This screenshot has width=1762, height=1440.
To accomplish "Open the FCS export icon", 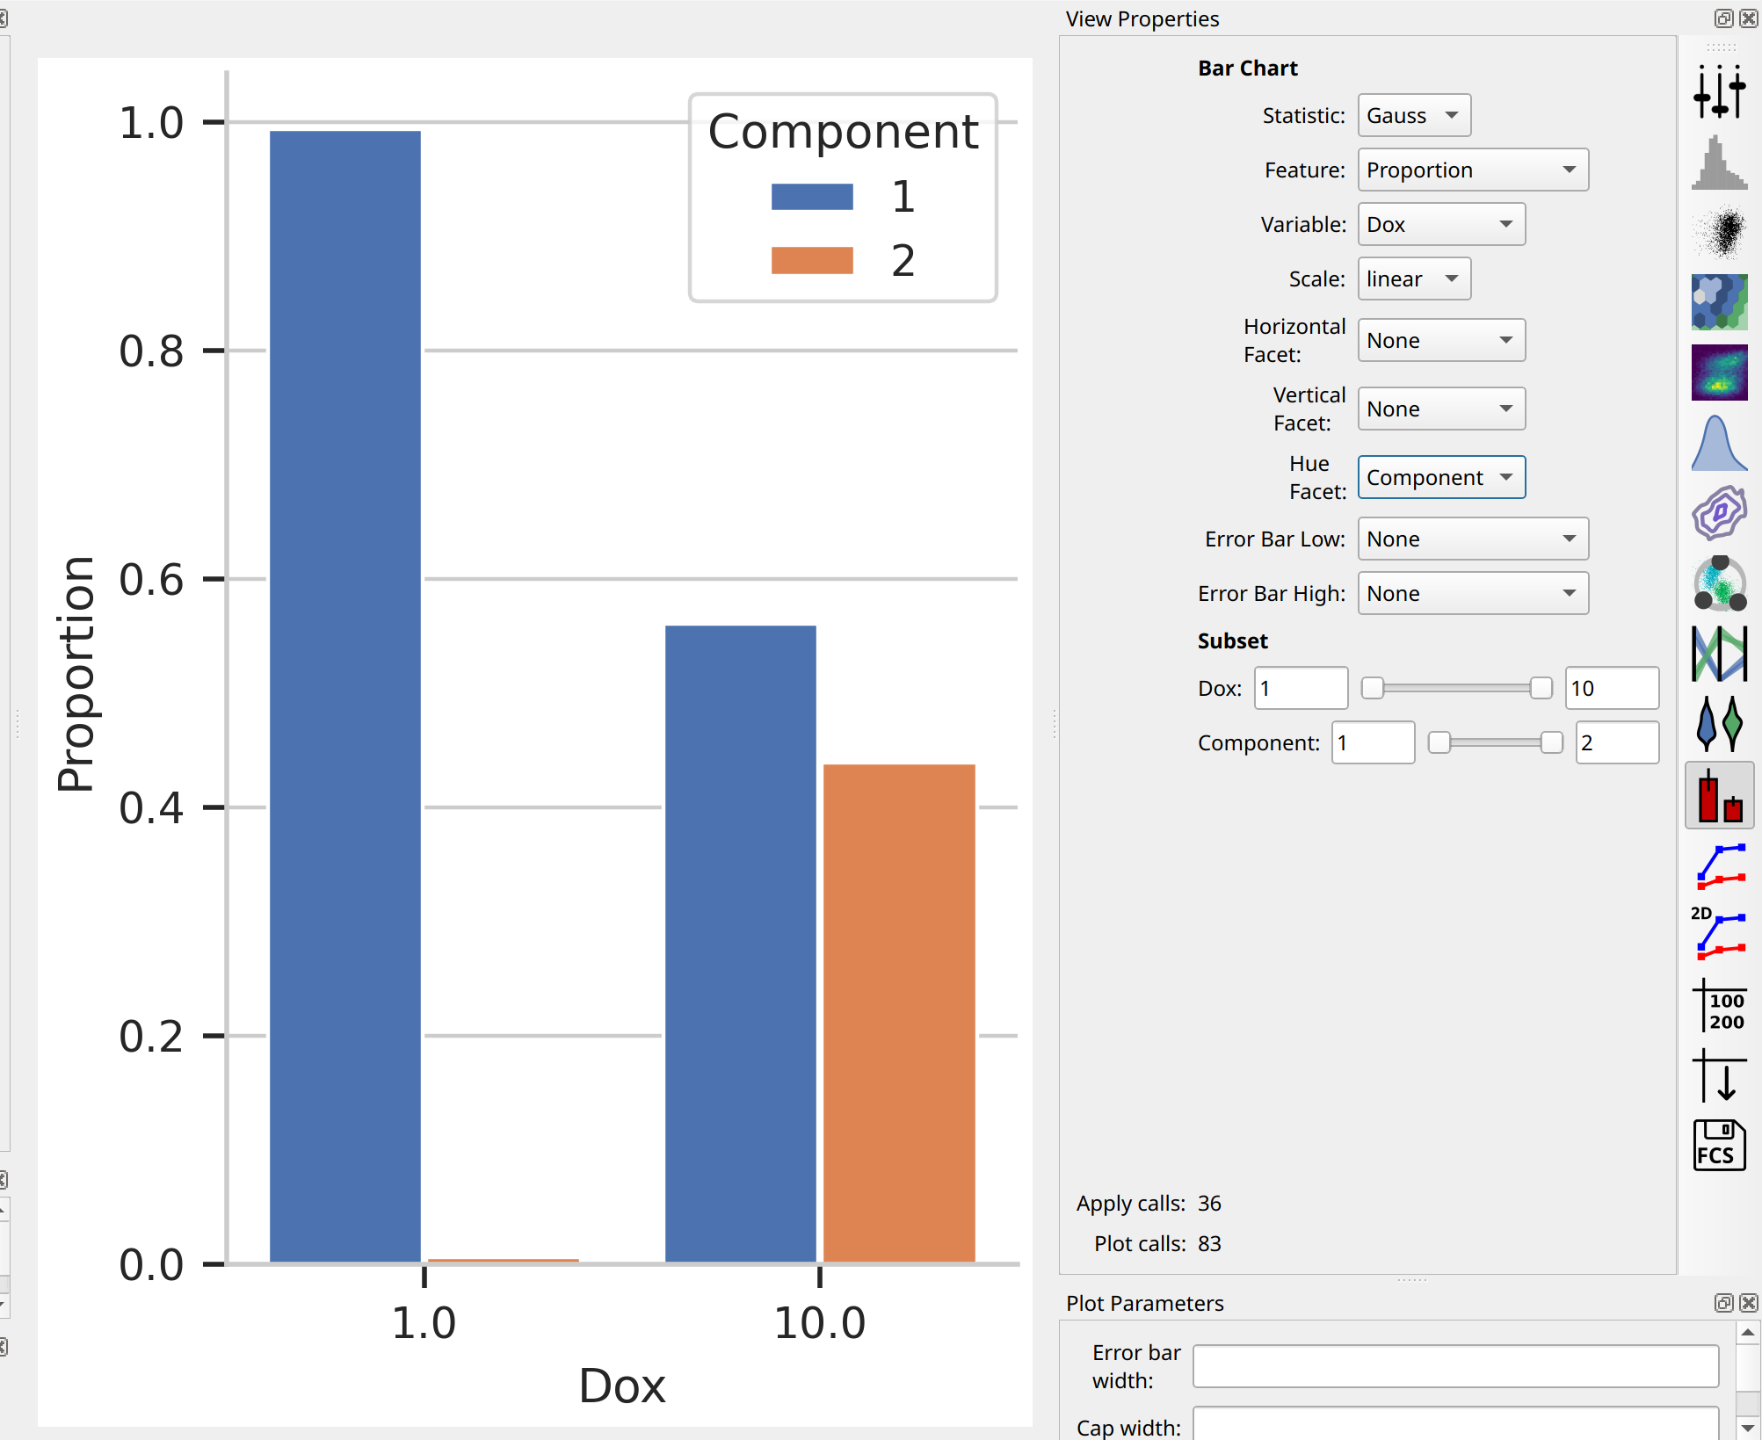I will point(1719,1145).
